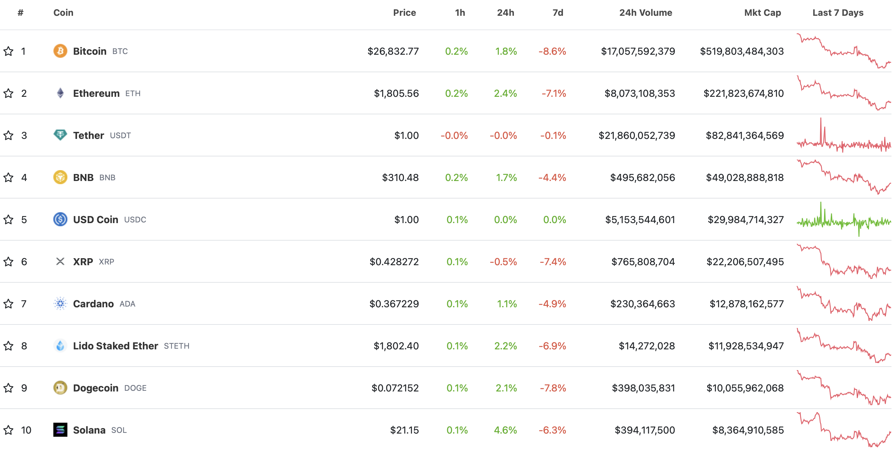
Task: View USD Coin's green 7-day sparkline
Action: tap(844, 219)
